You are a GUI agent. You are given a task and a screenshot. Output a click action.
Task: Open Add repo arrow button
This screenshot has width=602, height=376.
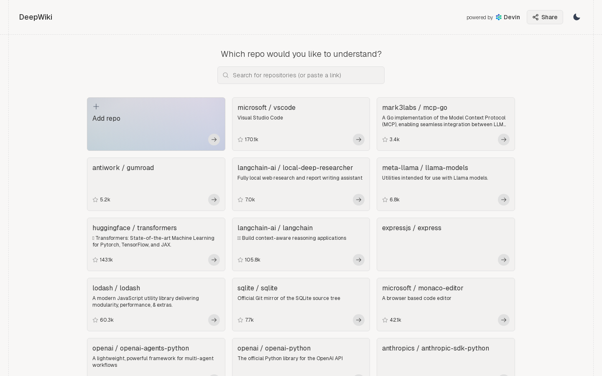coord(214,140)
